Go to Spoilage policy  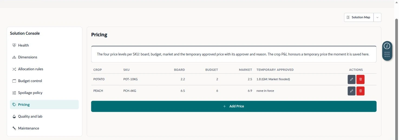click(x=44, y=93)
